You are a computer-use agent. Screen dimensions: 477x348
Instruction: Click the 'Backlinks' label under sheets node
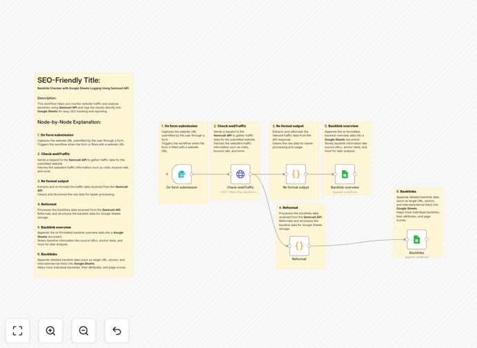[417, 253]
